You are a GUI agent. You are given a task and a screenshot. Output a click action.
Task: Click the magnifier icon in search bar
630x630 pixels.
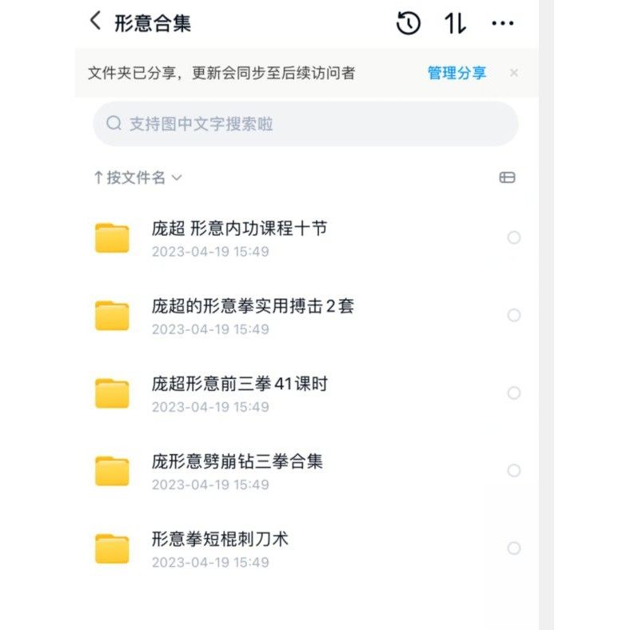coord(114,123)
